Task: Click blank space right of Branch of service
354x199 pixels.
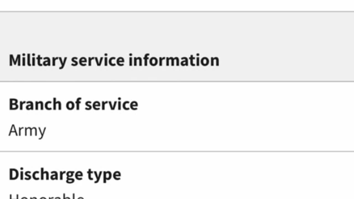Action: coord(235,104)
